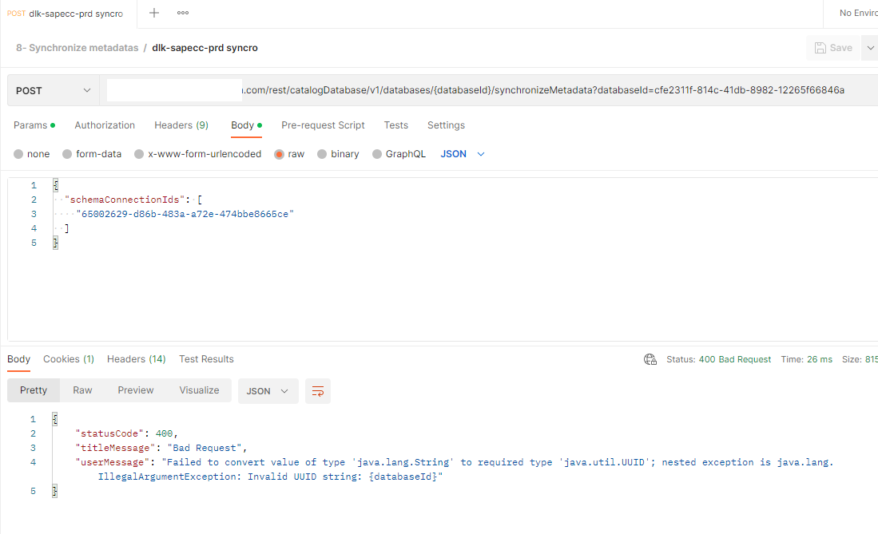
Task: Click the Invalid UUID string text
Action: [x=305, y=477]
